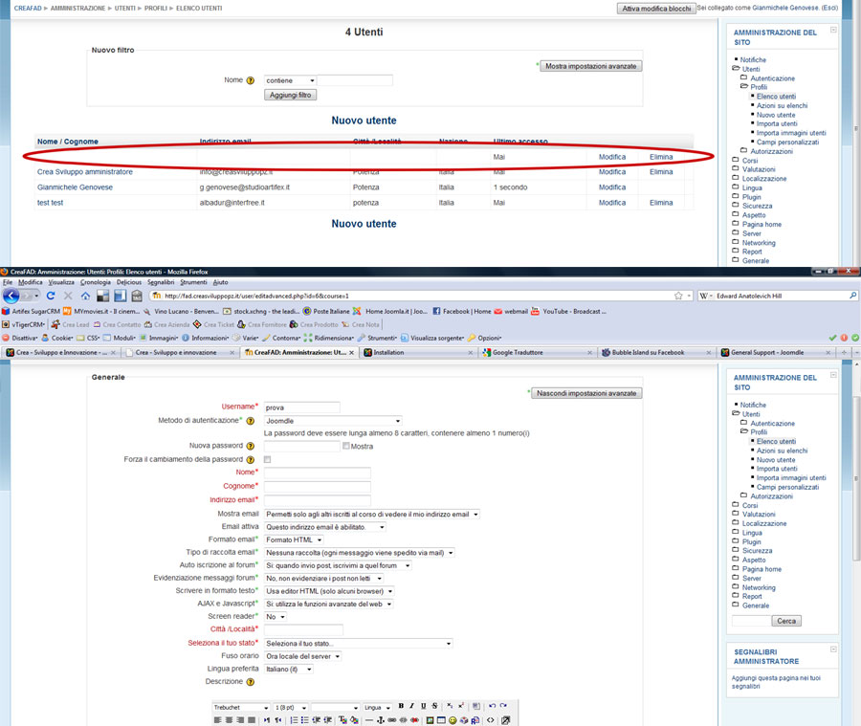This screenshot has height=726, width=861.
Task: Open the Segnalibri menu in Firefox
Action: [161, 282]
